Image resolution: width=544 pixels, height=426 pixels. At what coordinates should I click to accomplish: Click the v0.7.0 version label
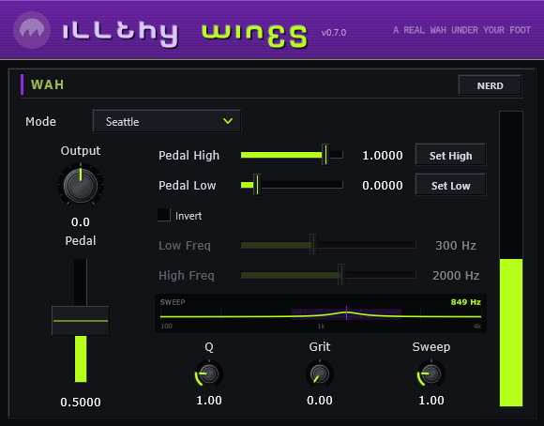[x=334, y=33]
